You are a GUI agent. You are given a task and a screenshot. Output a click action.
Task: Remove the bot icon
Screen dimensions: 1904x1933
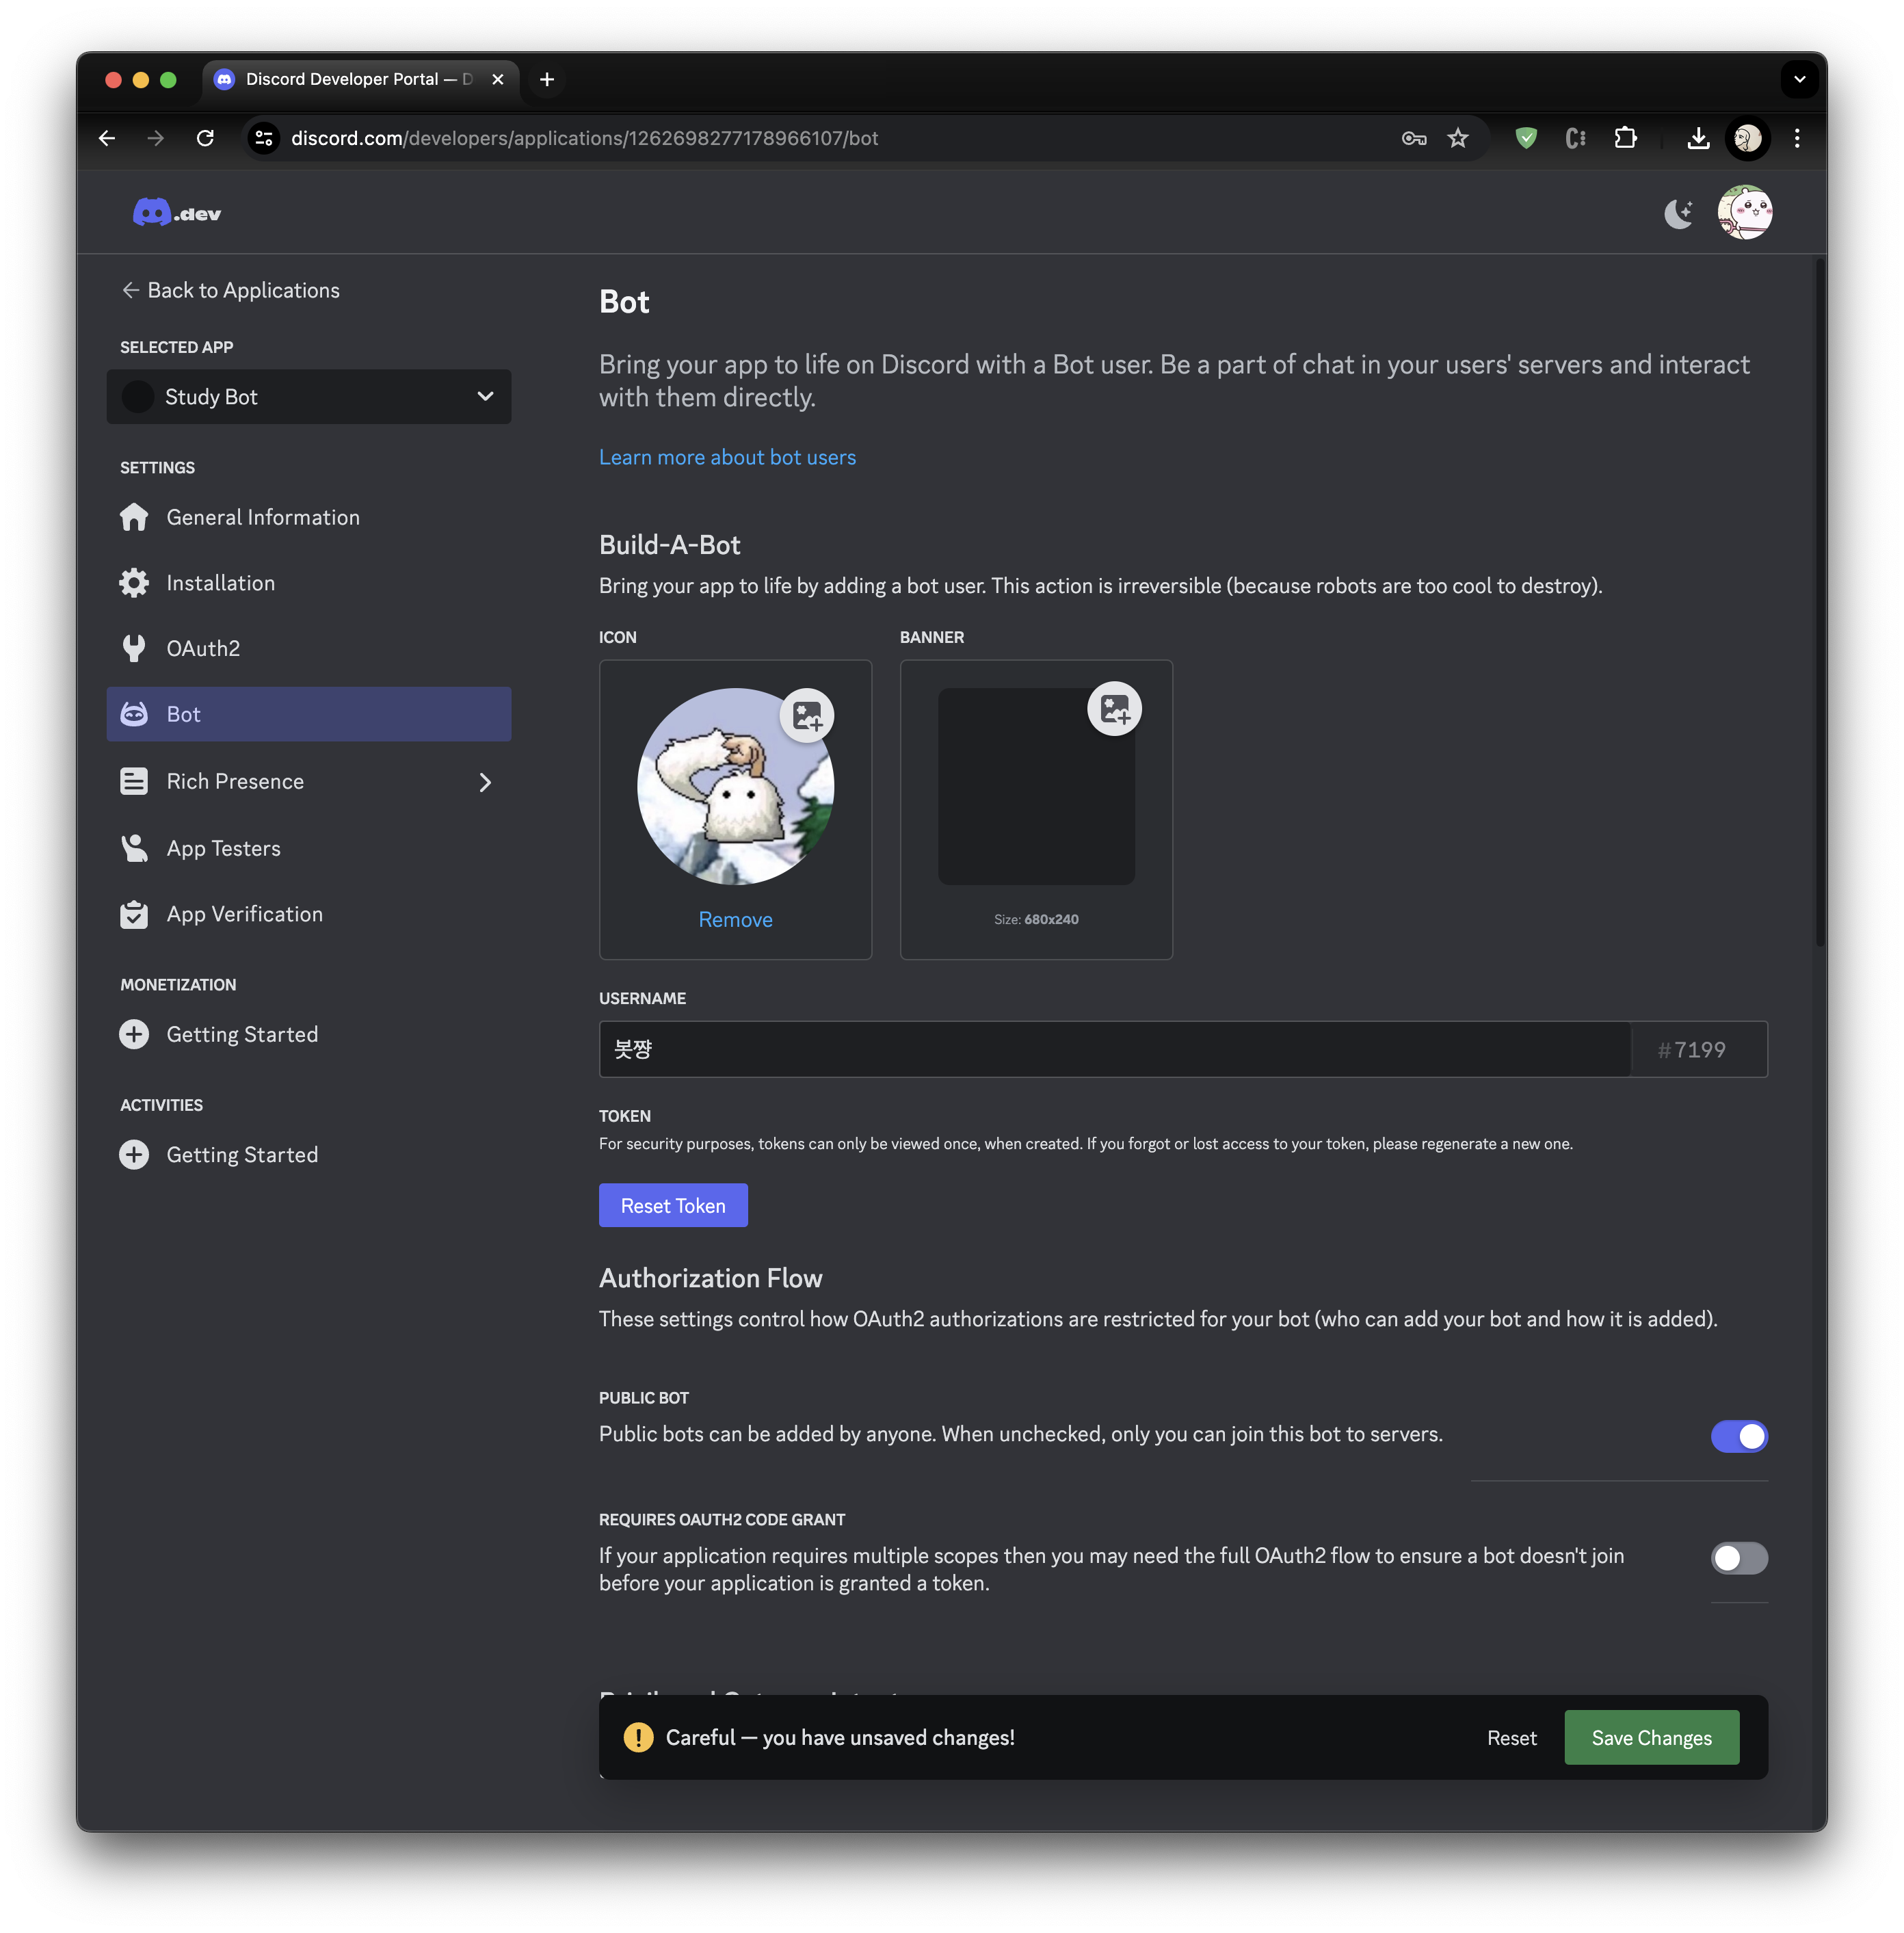735,919
